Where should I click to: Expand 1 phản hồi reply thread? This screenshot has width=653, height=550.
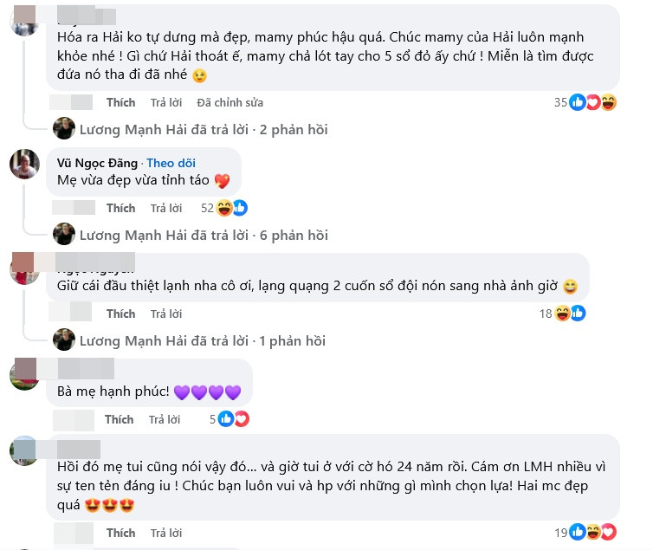[x=203, y=341]
